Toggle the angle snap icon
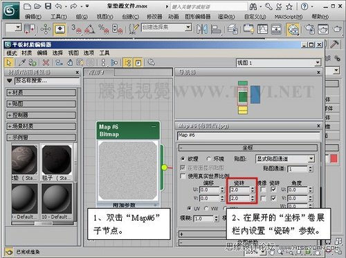 (x=90, y=29)
